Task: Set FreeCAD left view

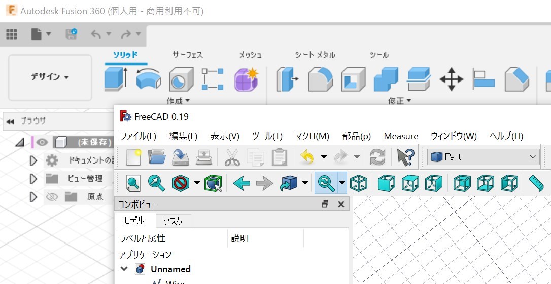Action: point(509,183)
